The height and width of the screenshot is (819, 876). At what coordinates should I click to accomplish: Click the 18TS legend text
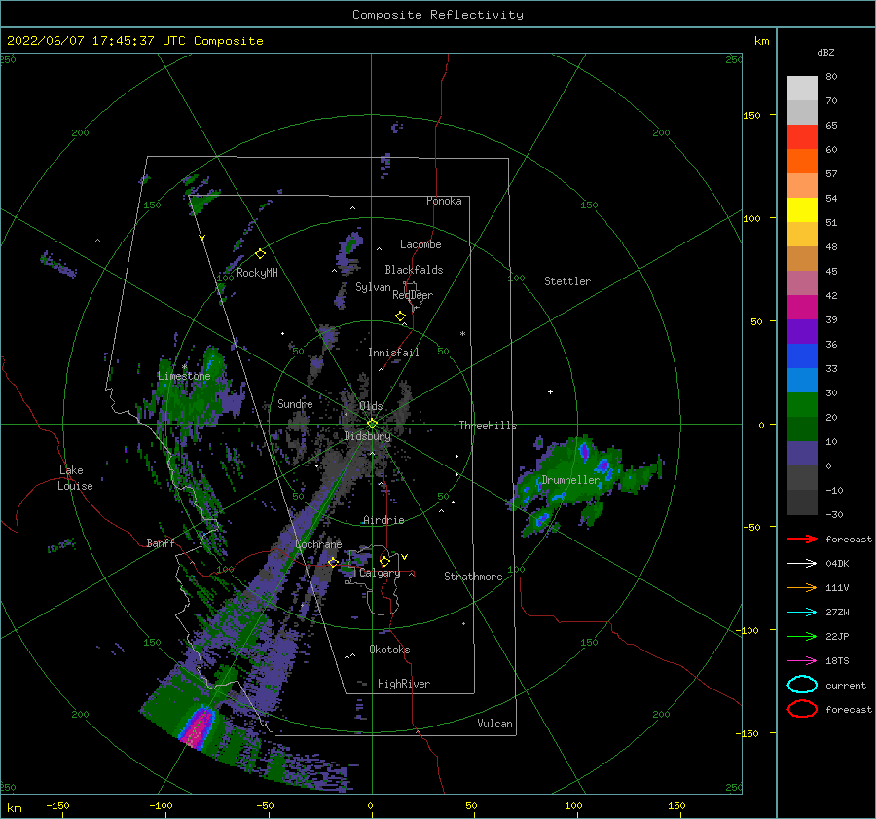(x=837, y=661)
